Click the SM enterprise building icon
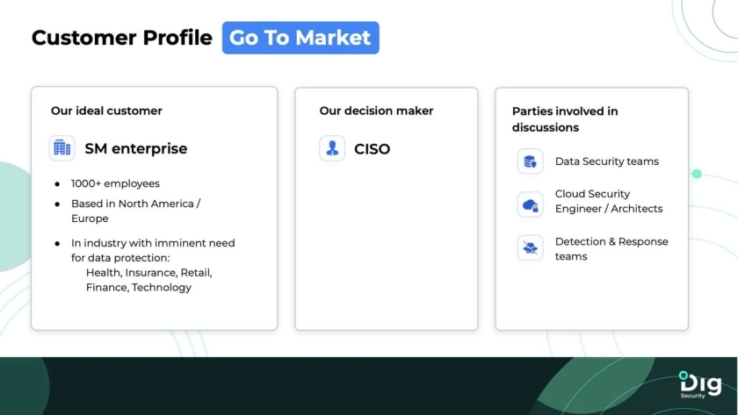This screenshot has height=415, width=738. [x=61, y=148]
